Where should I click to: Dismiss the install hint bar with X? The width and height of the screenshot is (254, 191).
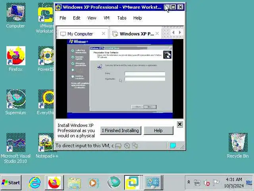click(180, 125)
